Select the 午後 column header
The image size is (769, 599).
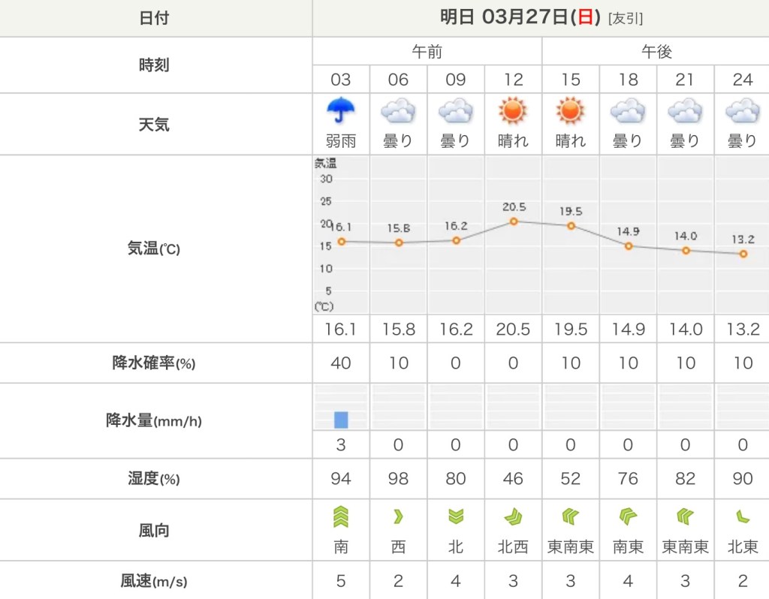click(x=656, y=52)
